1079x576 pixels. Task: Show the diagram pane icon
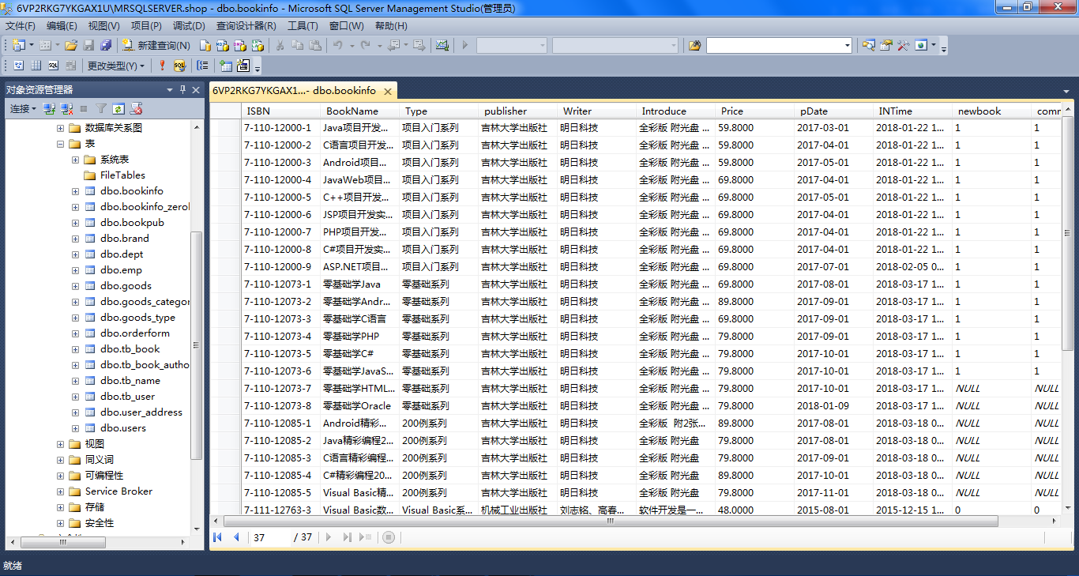click(18, 66)
